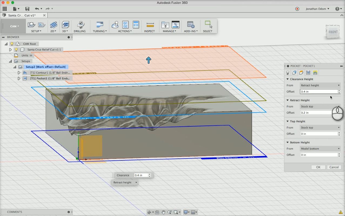Collapse the Setups tree branch
Screen dimensions: 345x216
[10, 61]
